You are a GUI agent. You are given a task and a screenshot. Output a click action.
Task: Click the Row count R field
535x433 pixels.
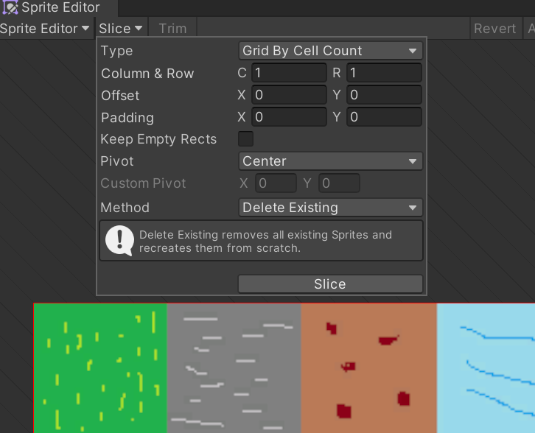click(384, 73)
